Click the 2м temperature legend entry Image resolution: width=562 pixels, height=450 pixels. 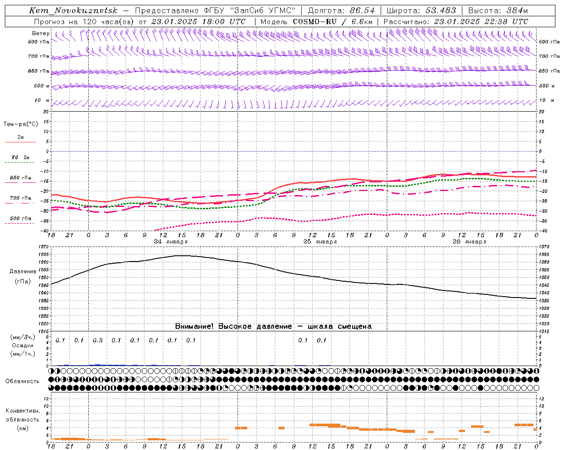21,138
